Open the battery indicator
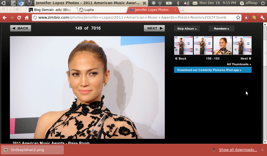The height and width of the screenshot is (156, 267). 169,3
